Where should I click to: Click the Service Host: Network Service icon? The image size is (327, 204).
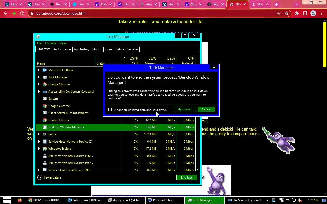coord(45,142)
